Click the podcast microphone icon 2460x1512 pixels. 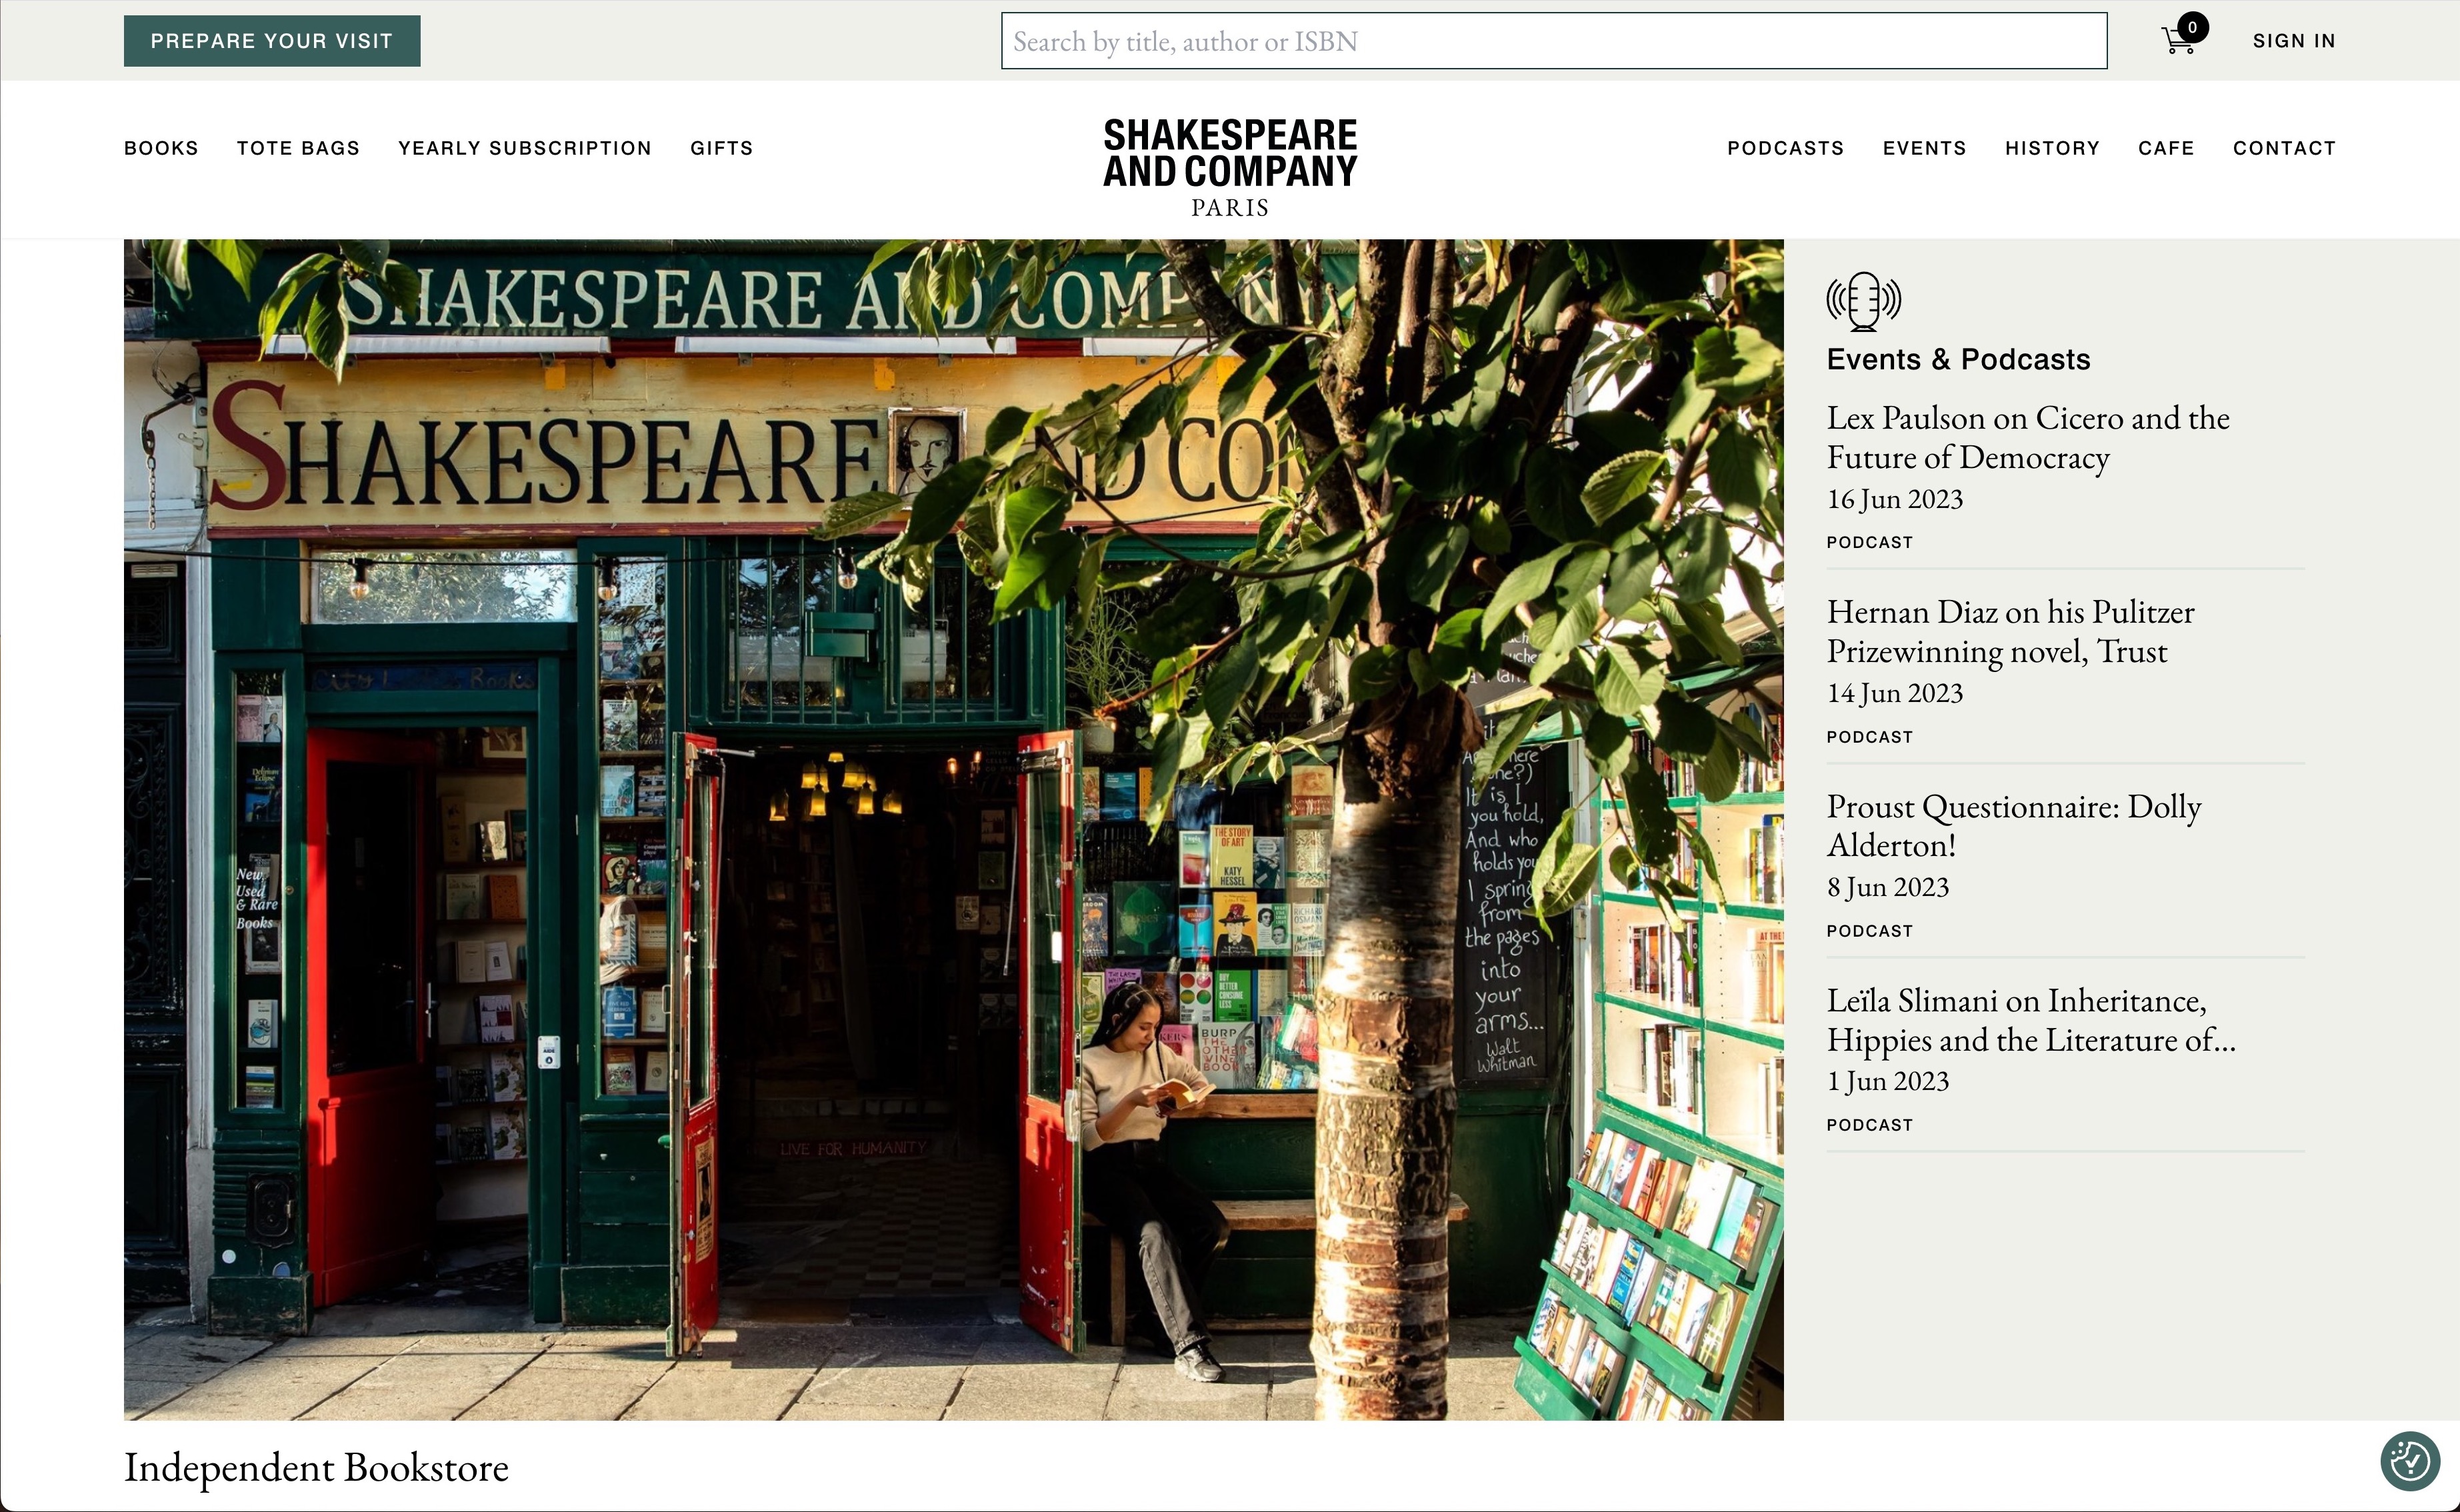point(1863,300)
